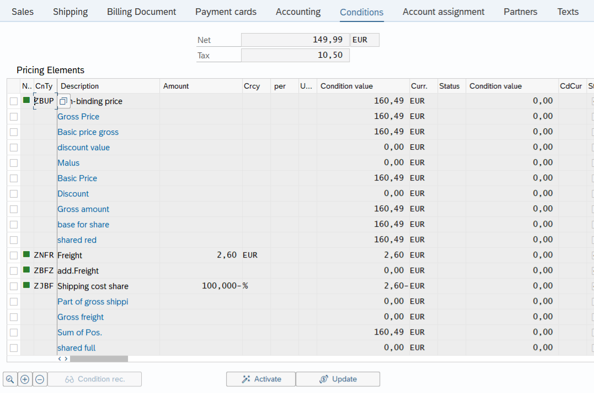
Task: Go to the Billing Document tab
Action: [141, 12]
